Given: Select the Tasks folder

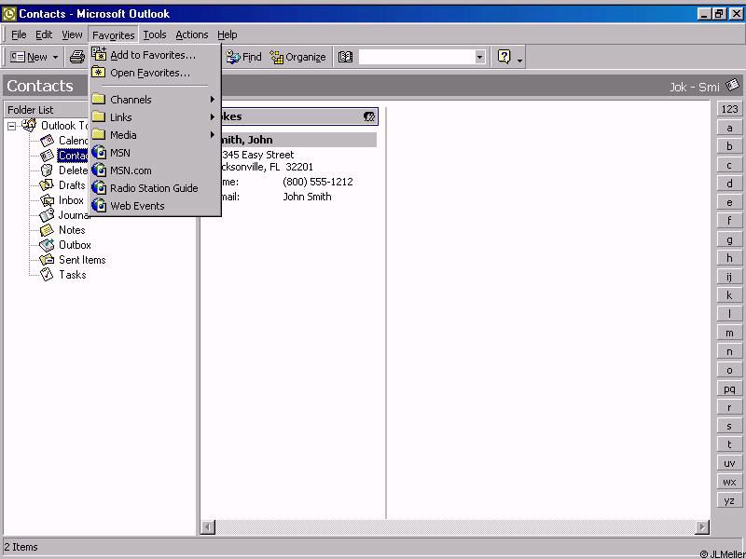Looking at the screenshot, I should coord(73,274).
